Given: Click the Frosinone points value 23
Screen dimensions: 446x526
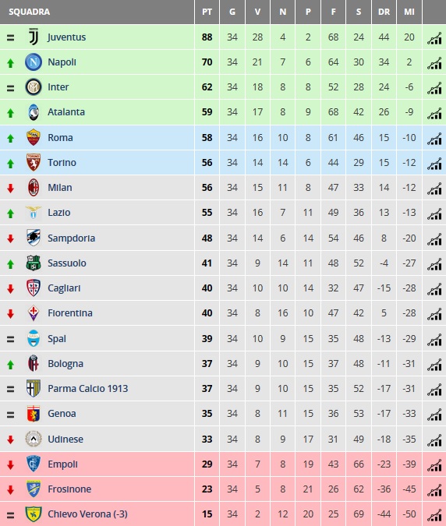Looking at the screenshot, I should click(x=207, y=489).
